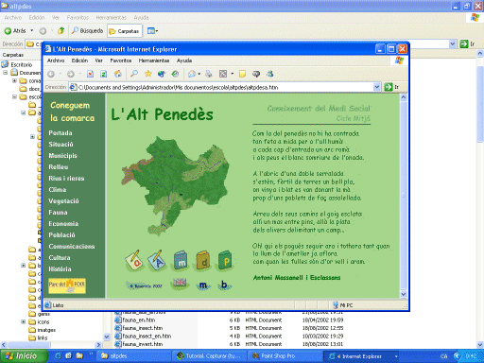This screenshot has height=363, width=484.
Task: Open Favorites with the star toolbar icon
Action: 147,74
